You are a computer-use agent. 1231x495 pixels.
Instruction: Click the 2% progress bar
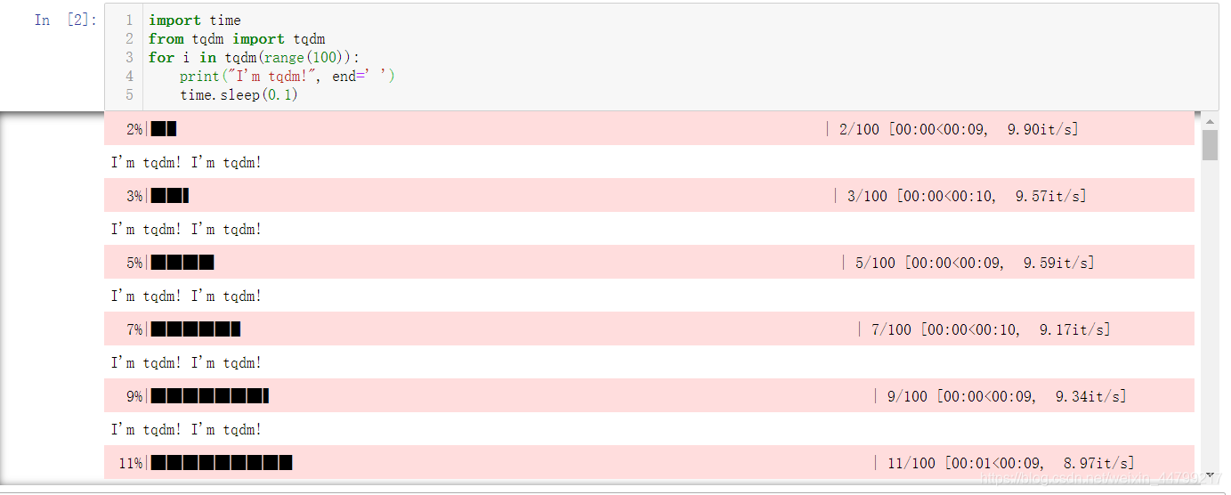[x=164, y=129]
